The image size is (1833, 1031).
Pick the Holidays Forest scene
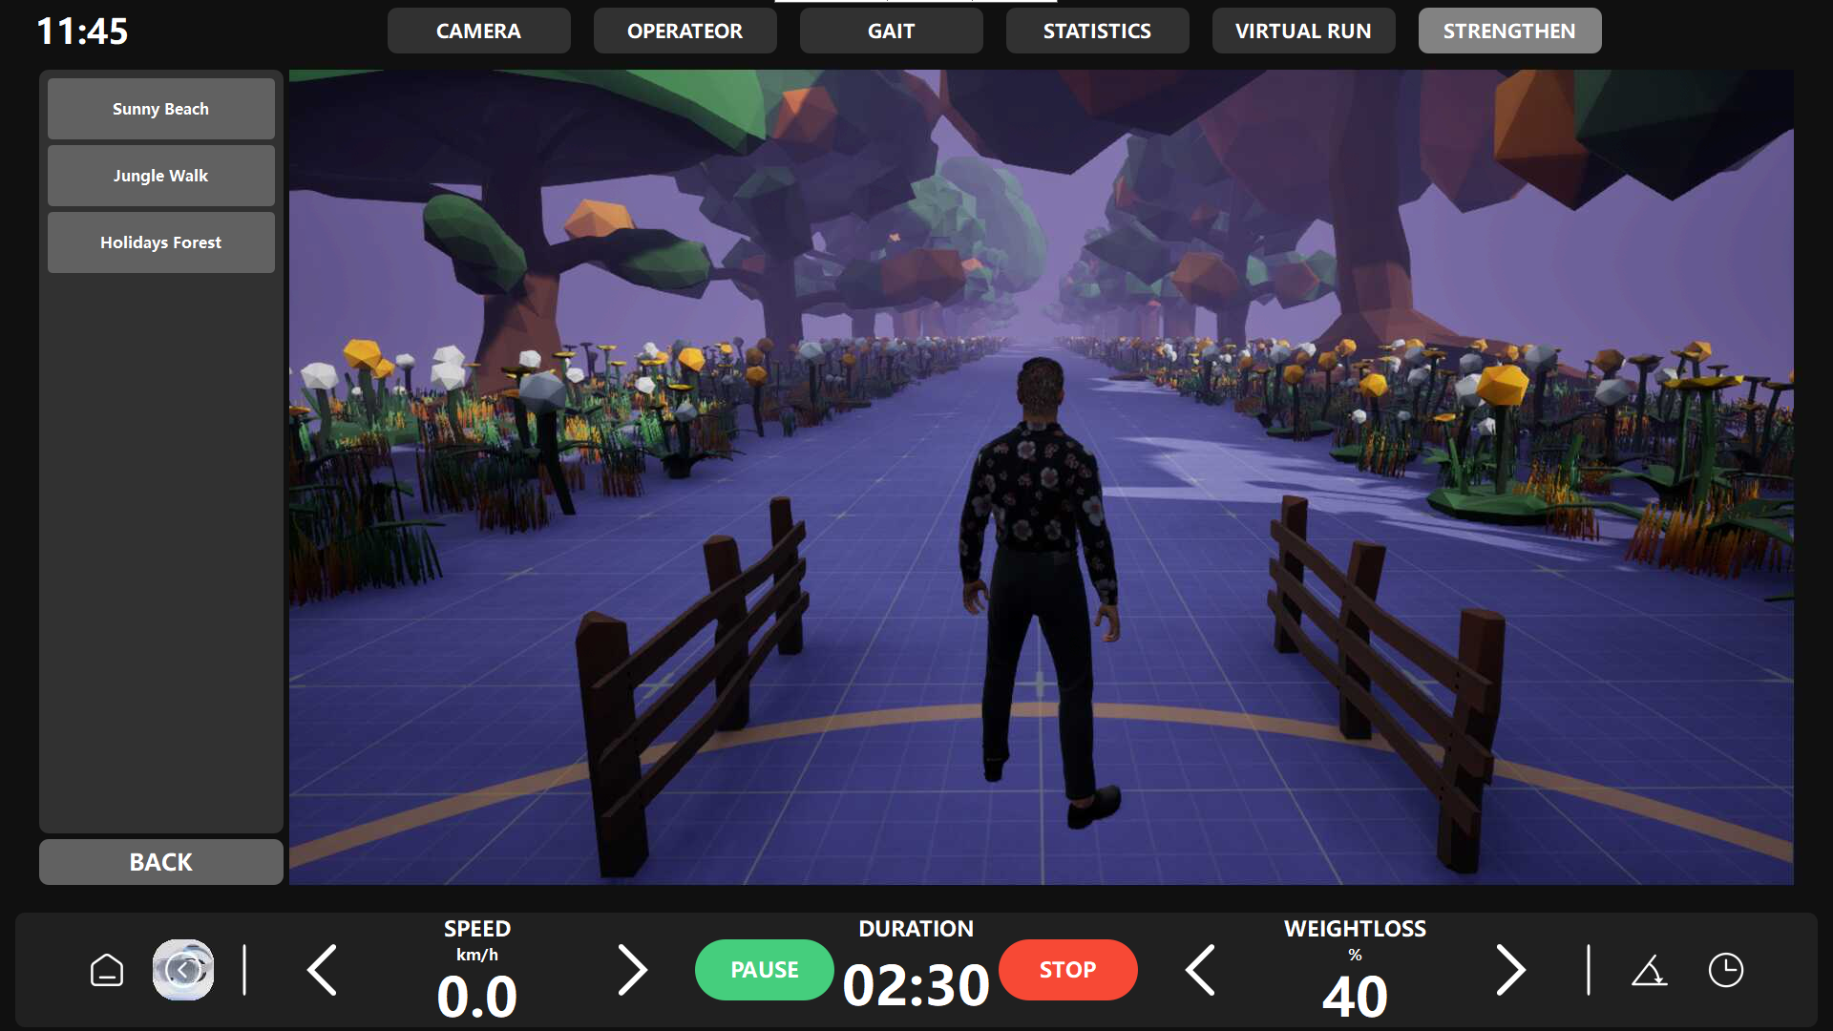point(160,242)
